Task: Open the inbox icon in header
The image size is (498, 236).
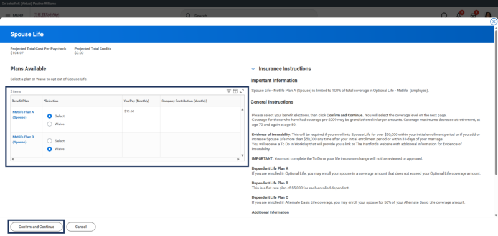Action: 473,15
